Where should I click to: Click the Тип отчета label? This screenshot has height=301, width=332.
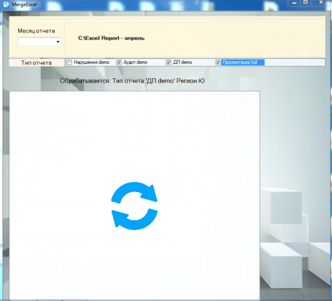click(x=36, y=63)
